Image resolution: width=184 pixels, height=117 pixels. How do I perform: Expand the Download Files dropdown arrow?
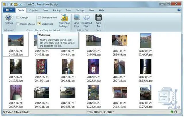click(89, 26)
